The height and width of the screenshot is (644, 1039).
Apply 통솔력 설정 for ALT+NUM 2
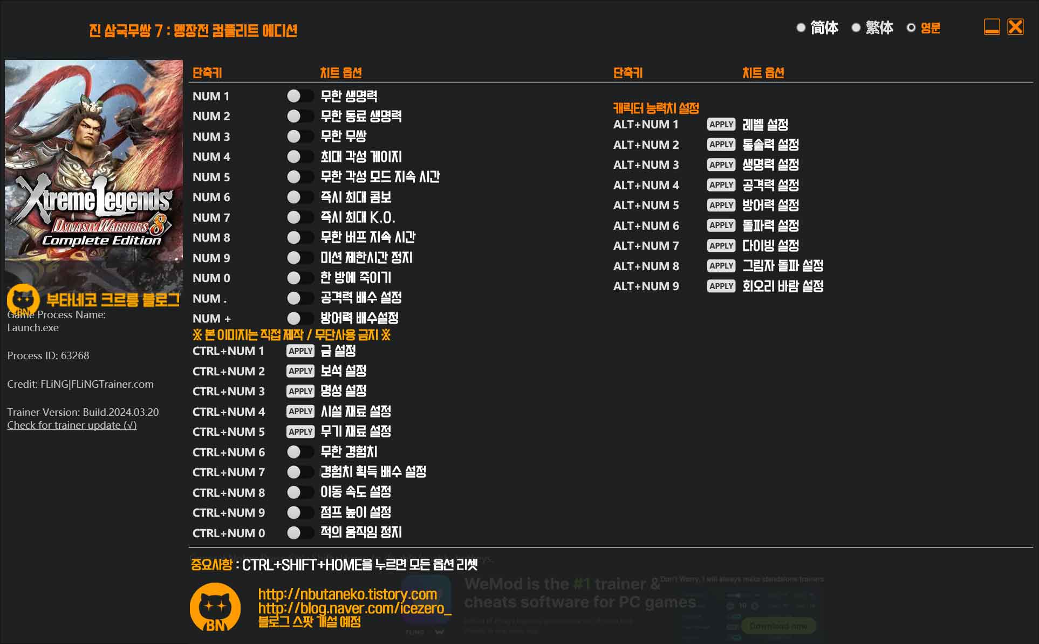721,145
